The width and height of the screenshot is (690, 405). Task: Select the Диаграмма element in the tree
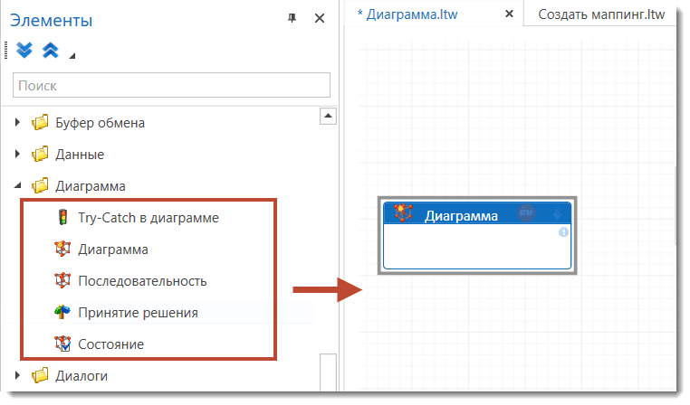pyautogui.click(x=113, y=249)
